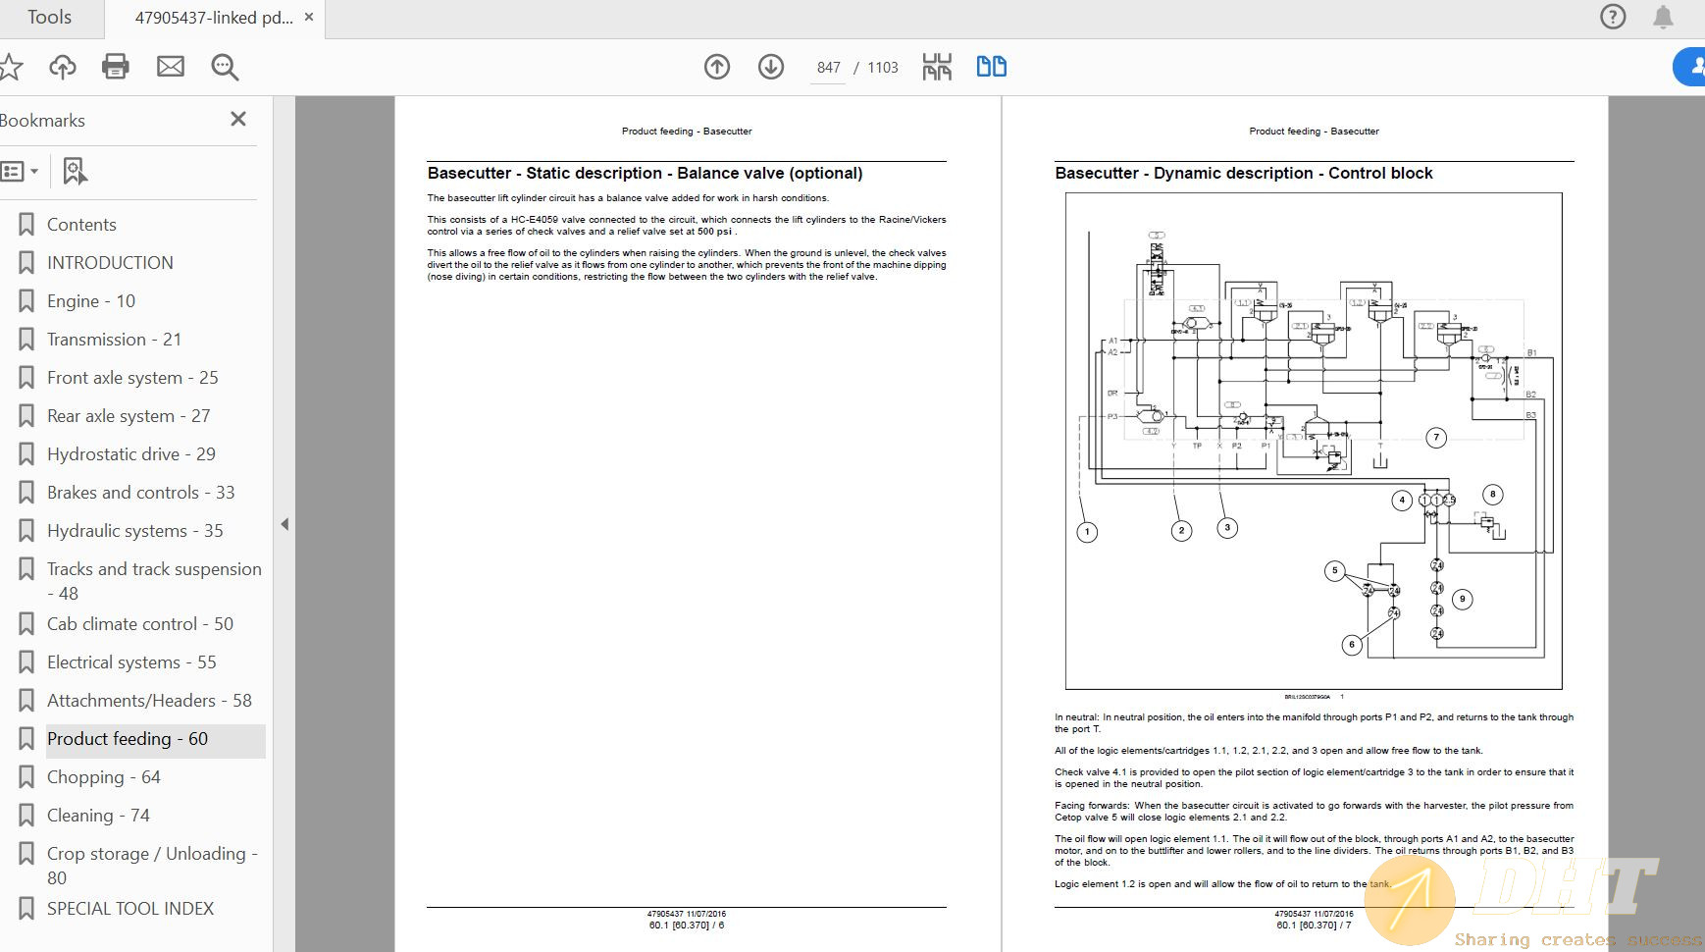Toggle the Bookmarks panel collapse arrow
The height and width of the screenshot is (952, 1705).
tap(284, 524)
